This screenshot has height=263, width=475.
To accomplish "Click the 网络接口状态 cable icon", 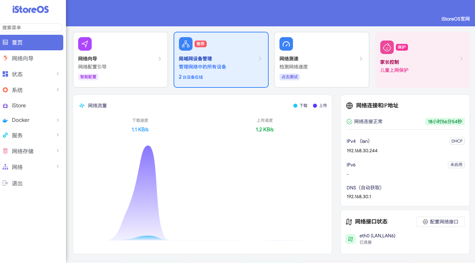I will point(349,222).
